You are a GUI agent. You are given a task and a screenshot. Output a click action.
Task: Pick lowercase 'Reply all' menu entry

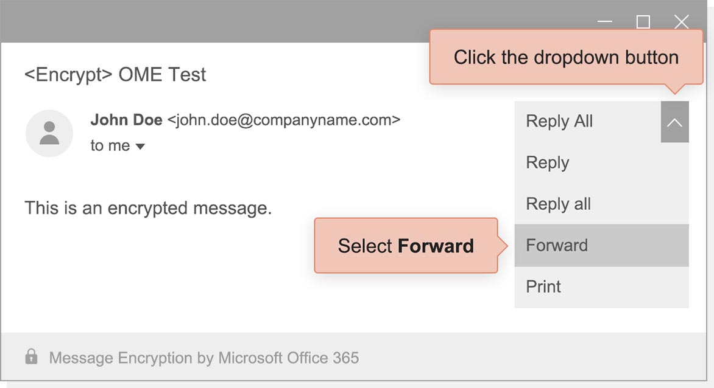pyautogui.click(x=558, y=204)
